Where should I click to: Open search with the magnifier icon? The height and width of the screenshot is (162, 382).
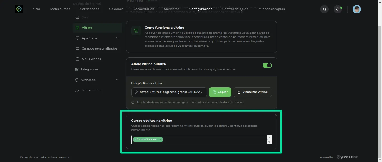[x=324, y=9]
